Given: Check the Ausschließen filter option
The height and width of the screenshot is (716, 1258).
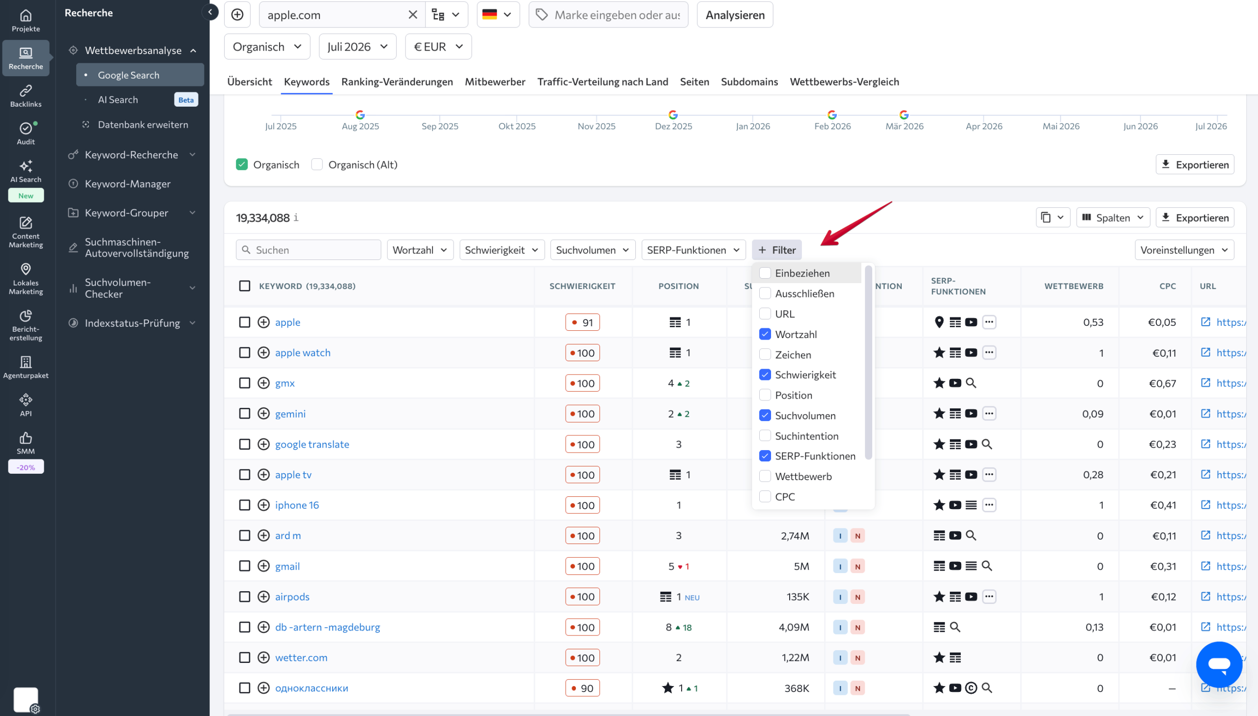Looking at the screenshot, I should click(x=765, y=293).
